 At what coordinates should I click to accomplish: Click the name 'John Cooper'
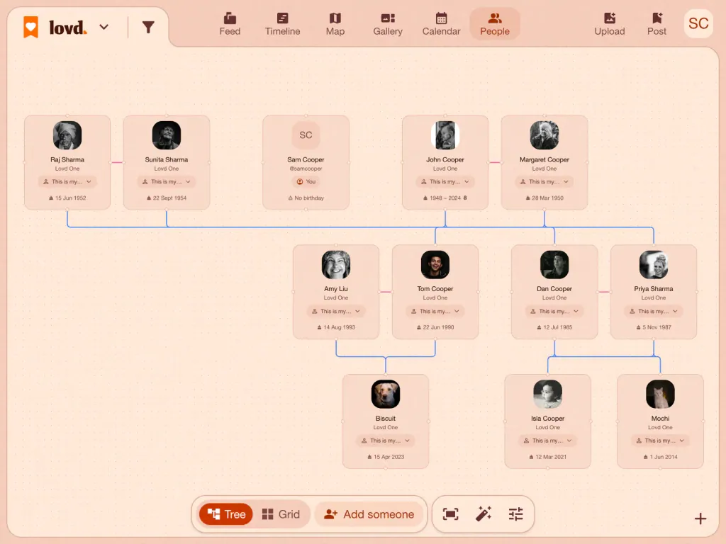[x=445, y=159]
